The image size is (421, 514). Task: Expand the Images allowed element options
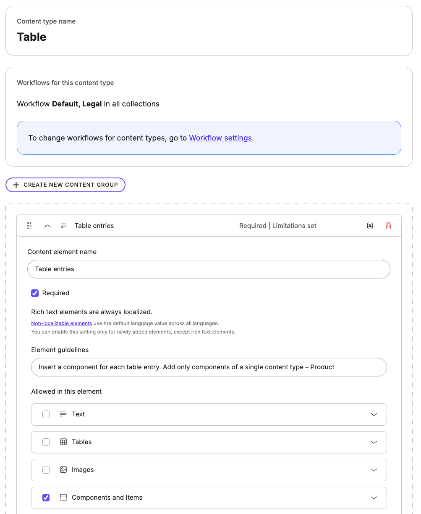click(374, 470)
